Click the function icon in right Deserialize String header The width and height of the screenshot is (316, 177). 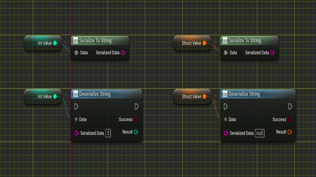pos(225,94)
